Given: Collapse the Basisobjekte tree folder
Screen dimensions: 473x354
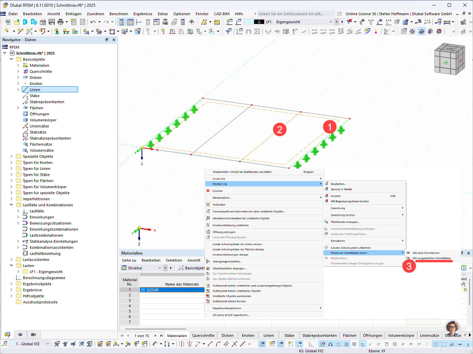Looking at the screenshot, I should 11,59.
